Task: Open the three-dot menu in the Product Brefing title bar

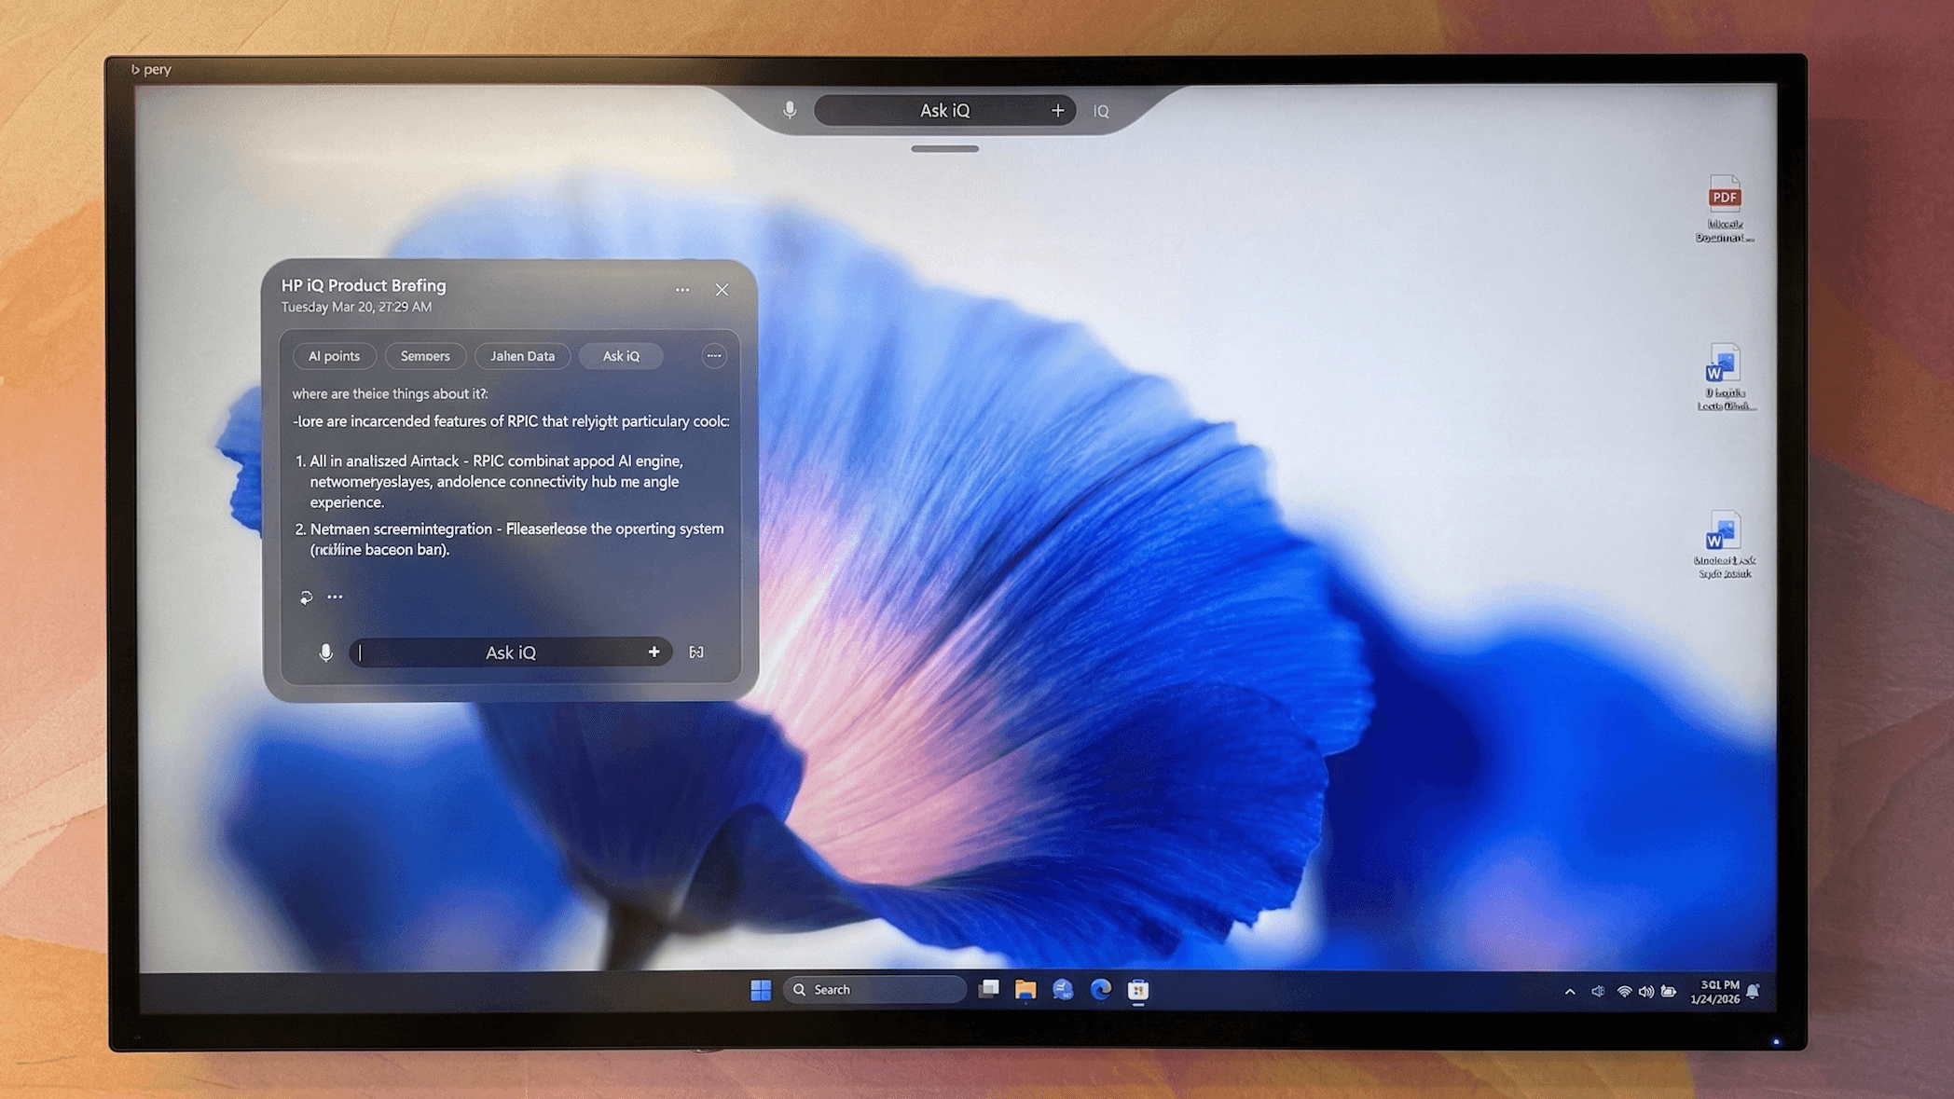Action: pos(682,290)
